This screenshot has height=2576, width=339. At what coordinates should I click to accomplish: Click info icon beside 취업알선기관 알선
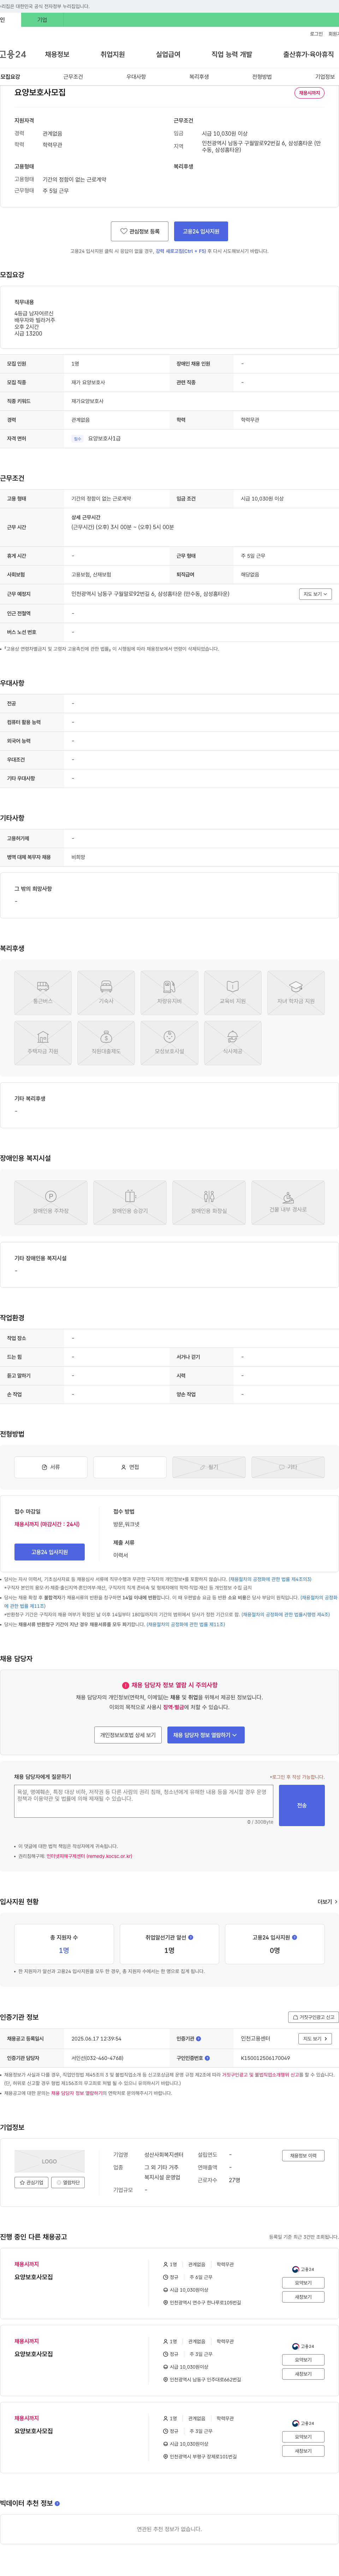point(191,1937)
